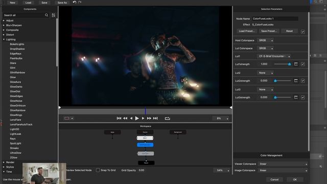Click the search magnifier icon in Components

(46, 15)
